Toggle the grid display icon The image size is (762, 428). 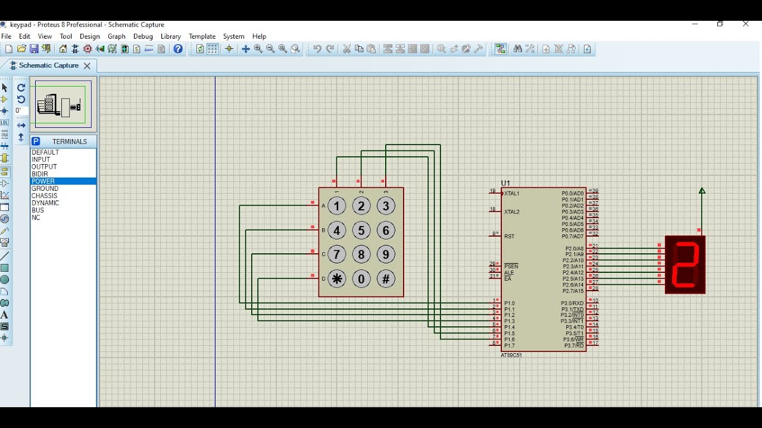[x=213, y=49]
